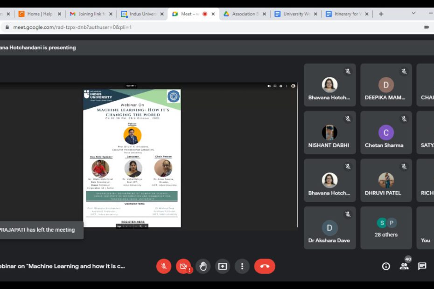Open meeting details info icon
The image size is (434, 289).
(x=385, y=266)
